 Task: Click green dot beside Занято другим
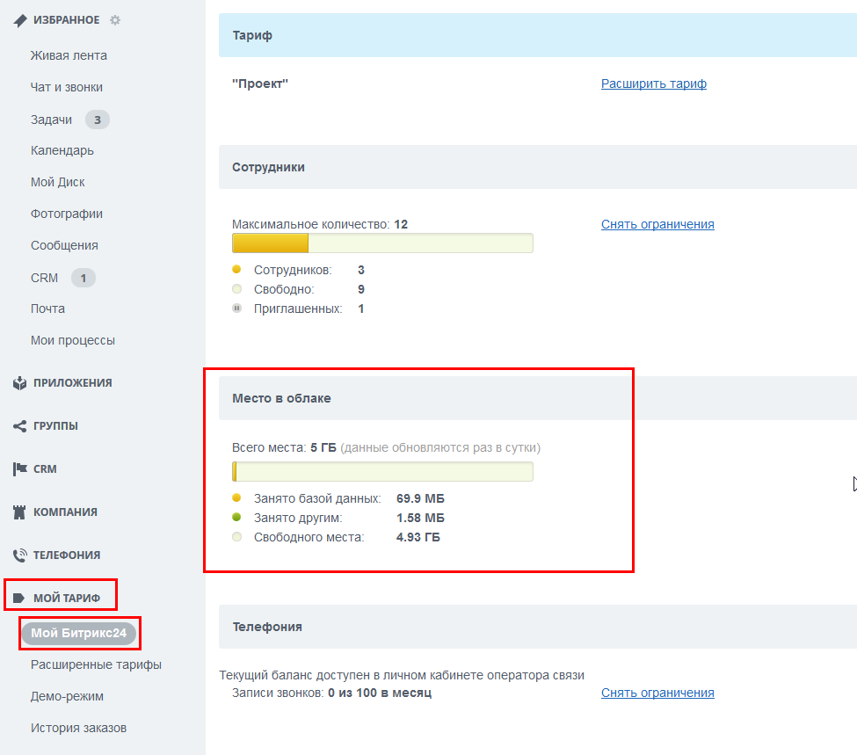[236, 517]
